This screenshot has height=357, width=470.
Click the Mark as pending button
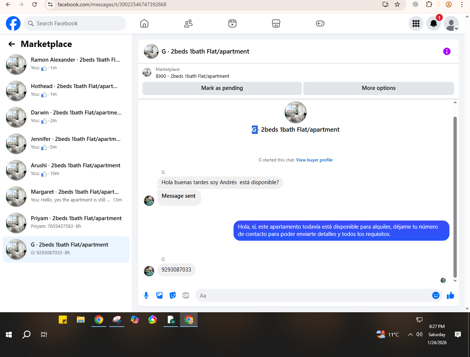tap(222, 88)
